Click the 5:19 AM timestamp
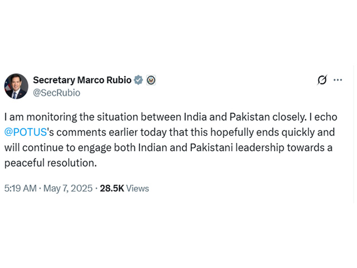357x268 pixels. pyautogui.click(x=20, y=188)
